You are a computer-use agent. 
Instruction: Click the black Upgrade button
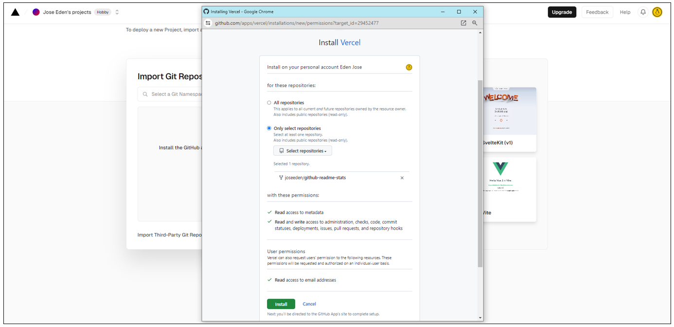[562, 12]
